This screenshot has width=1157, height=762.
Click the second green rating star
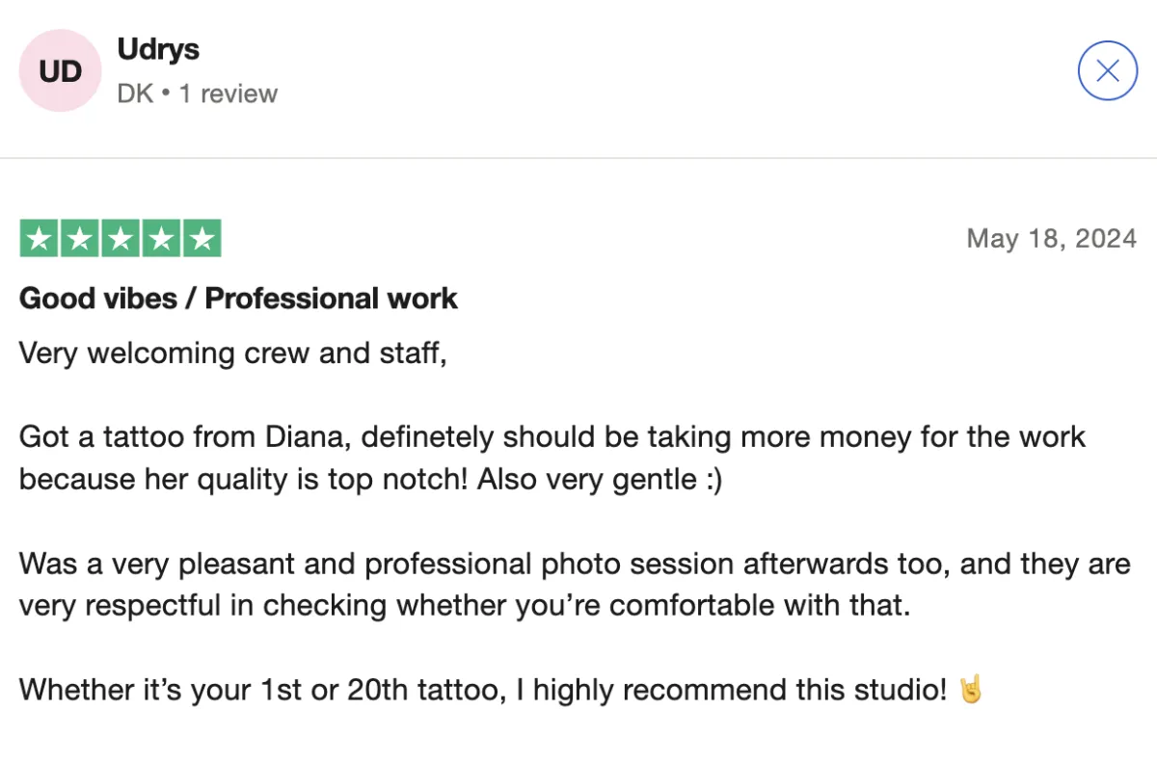(80, 239)
